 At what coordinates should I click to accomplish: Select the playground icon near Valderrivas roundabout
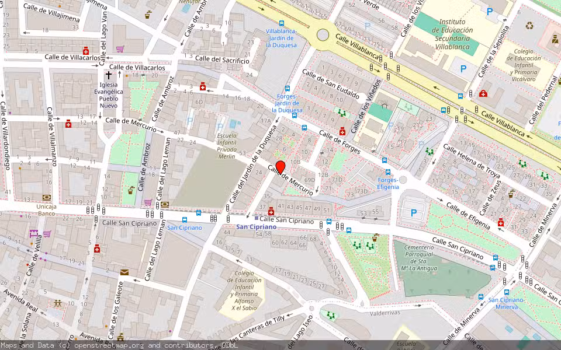coord(331,316)
